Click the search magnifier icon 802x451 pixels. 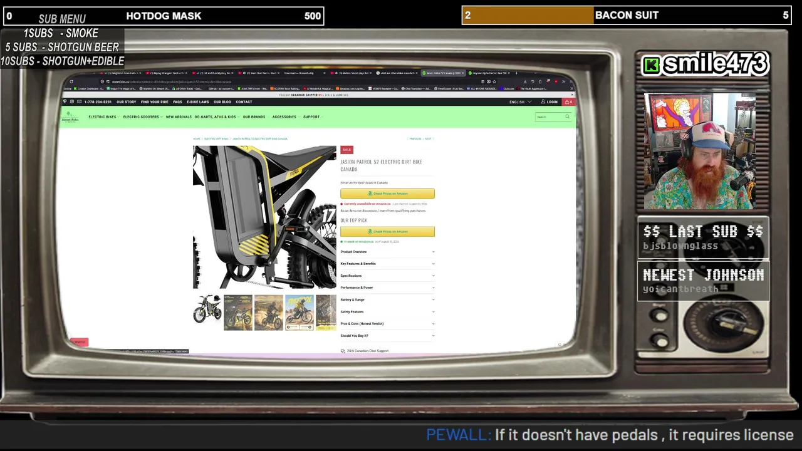[567, 117]
